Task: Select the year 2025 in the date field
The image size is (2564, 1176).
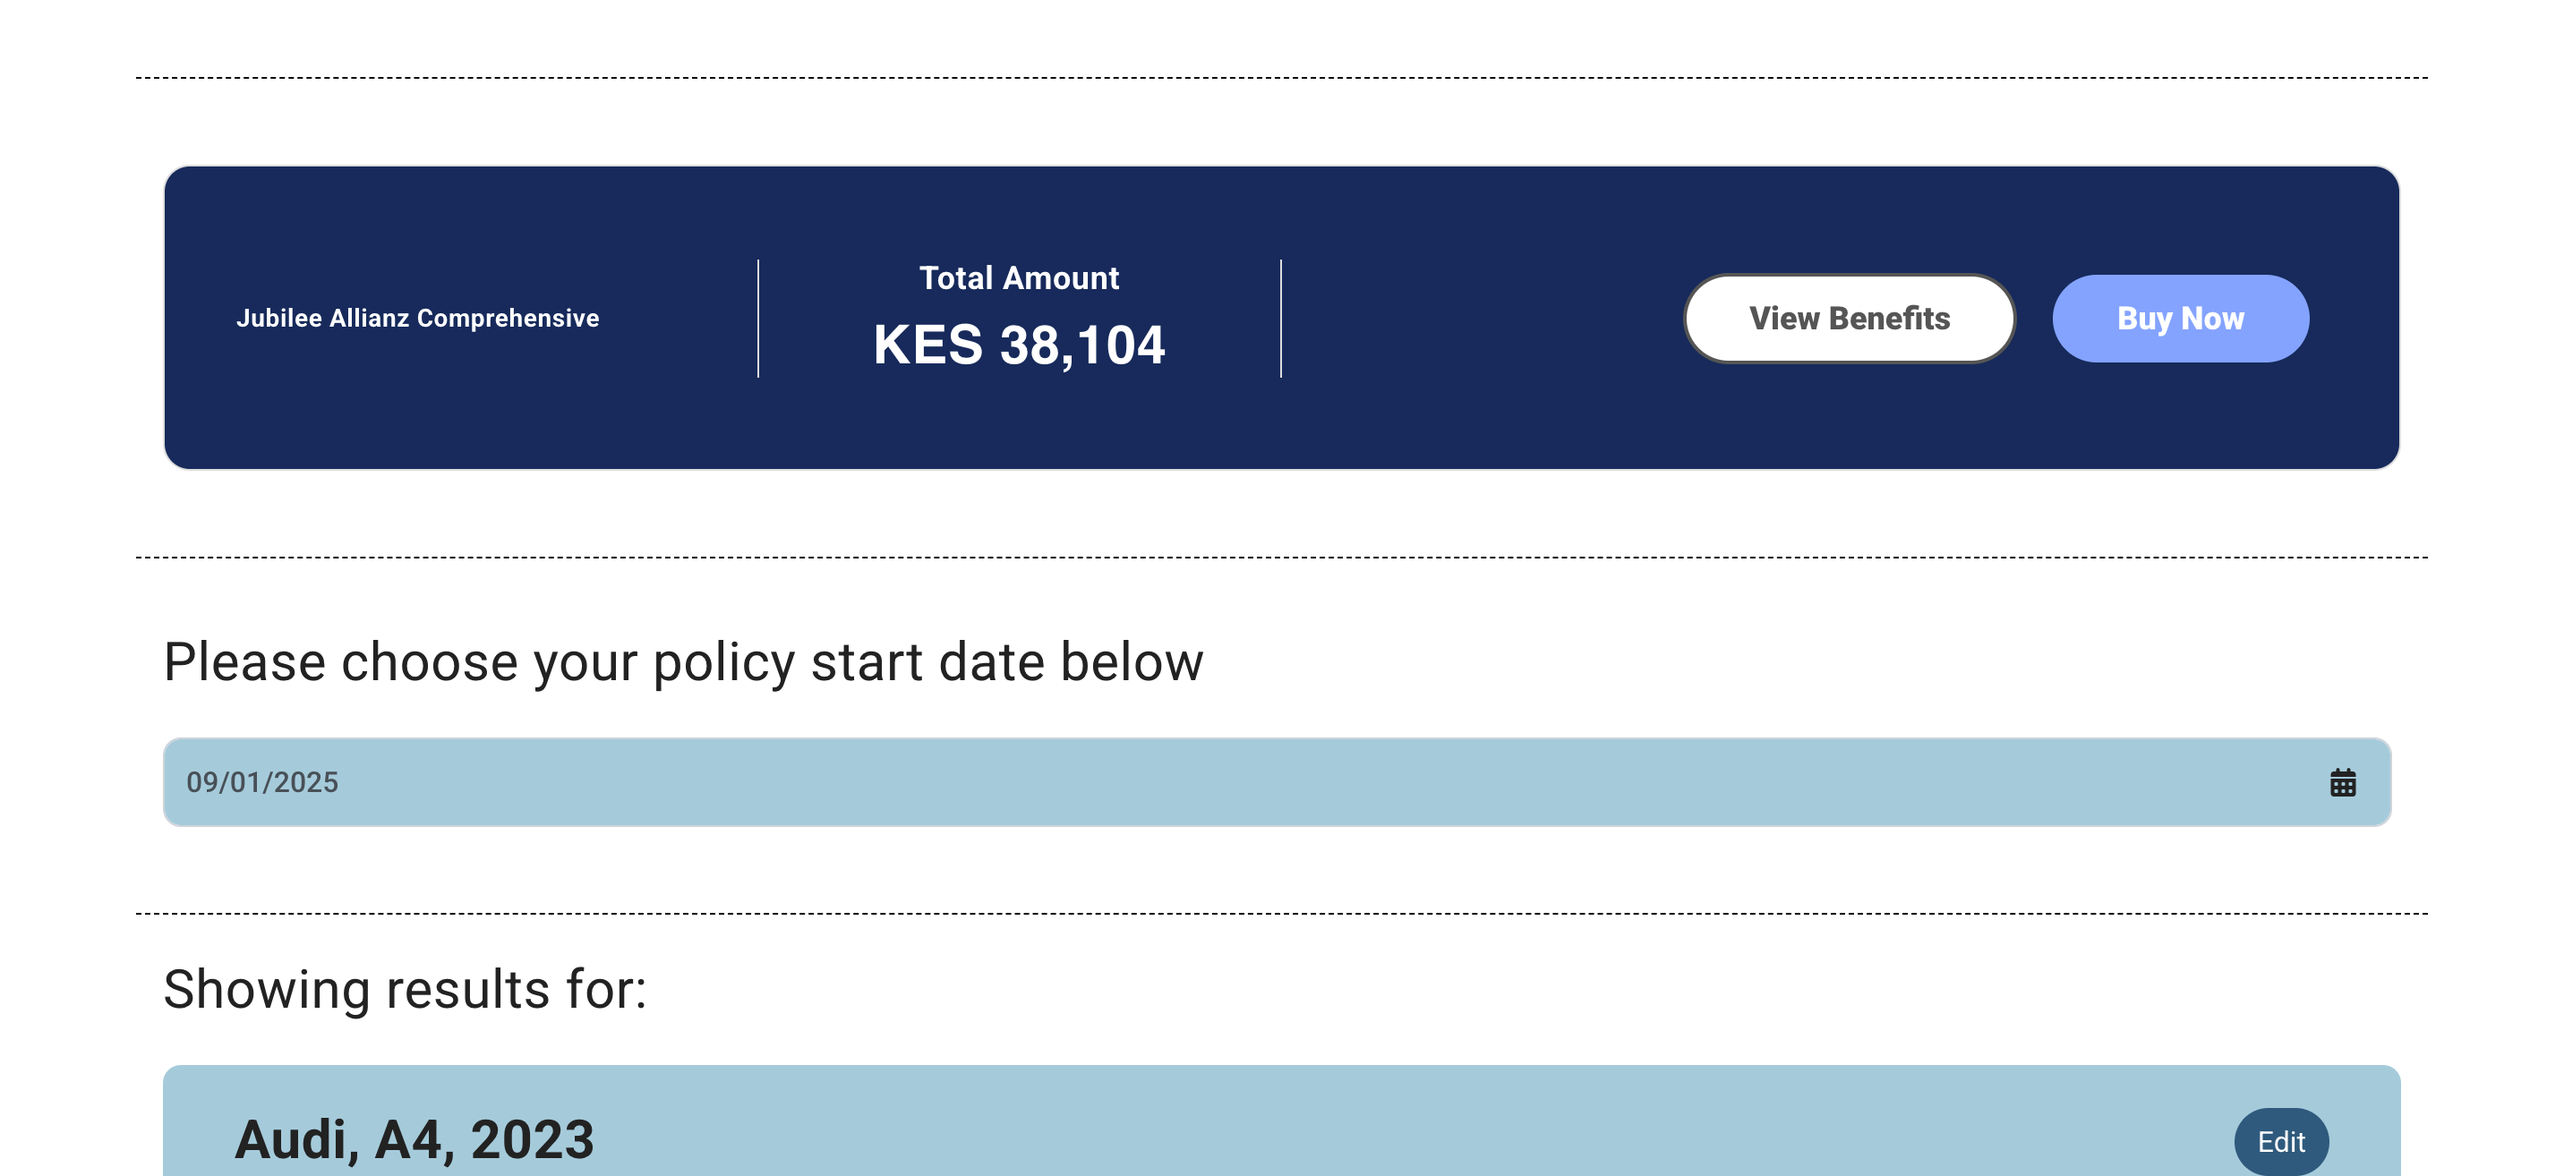Action: pos(305,783)
